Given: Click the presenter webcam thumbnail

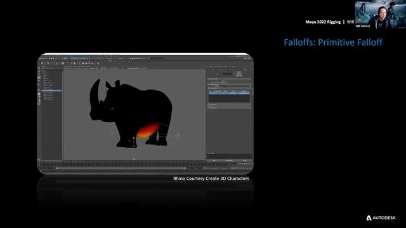Looking at the screenshot, I should click(381, 14).
